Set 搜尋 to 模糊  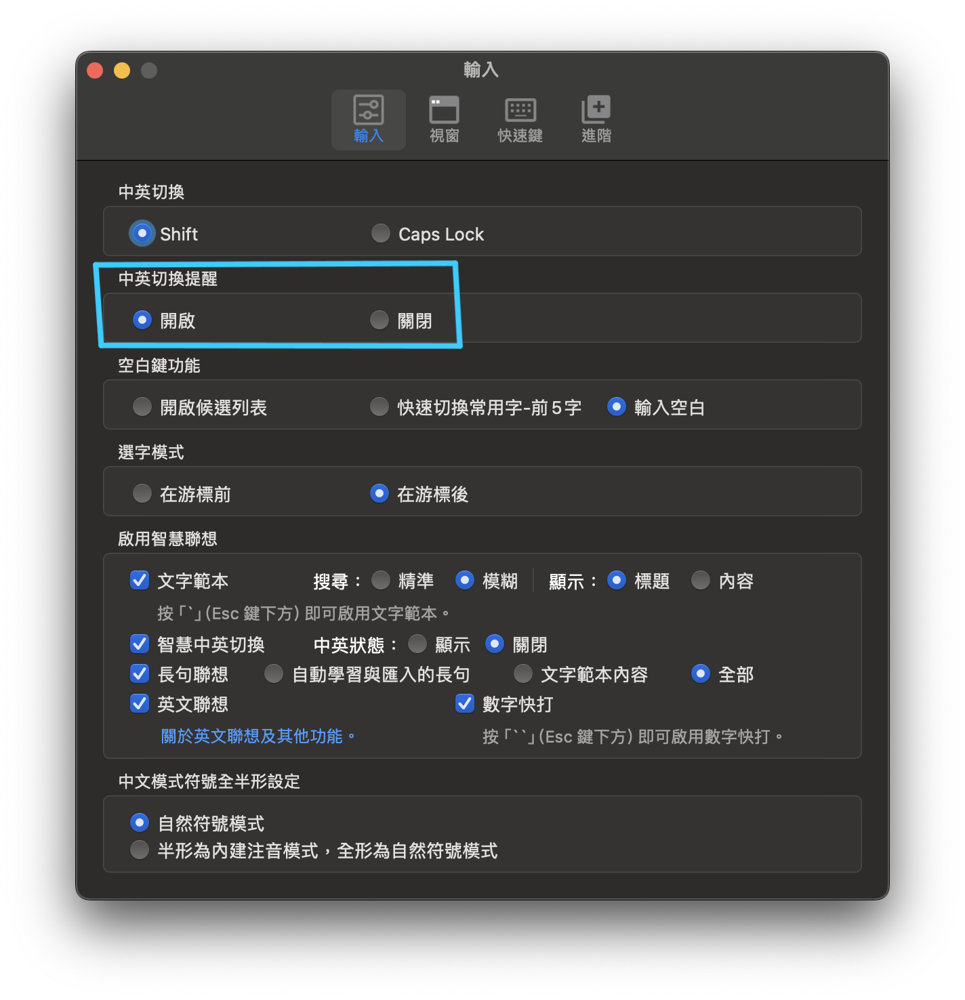tap(465, 581)
